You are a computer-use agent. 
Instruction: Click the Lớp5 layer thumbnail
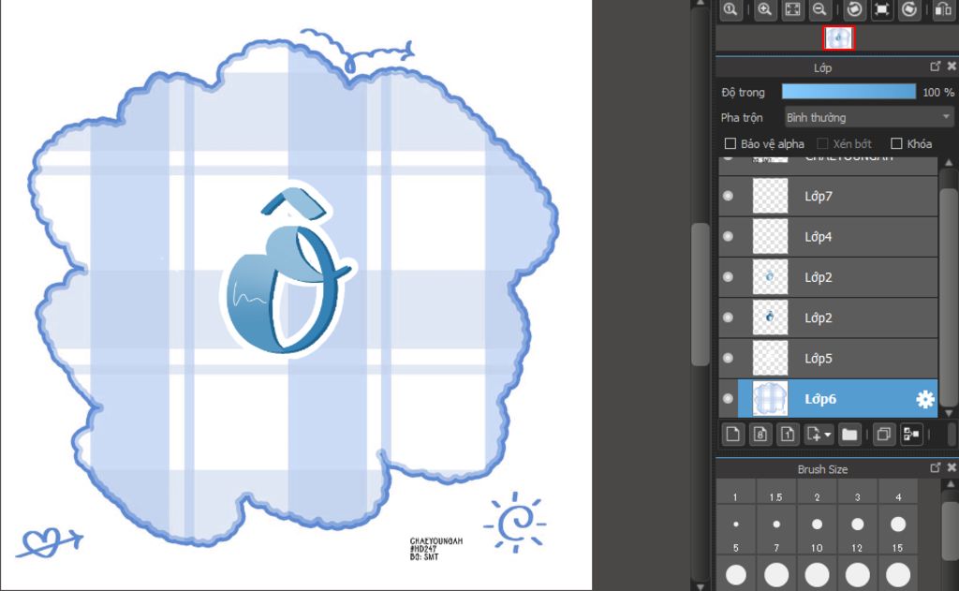(x=770, y=358)
